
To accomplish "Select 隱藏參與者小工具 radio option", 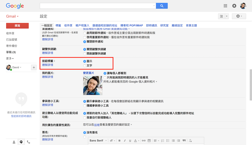I will (x=85, y=106).
